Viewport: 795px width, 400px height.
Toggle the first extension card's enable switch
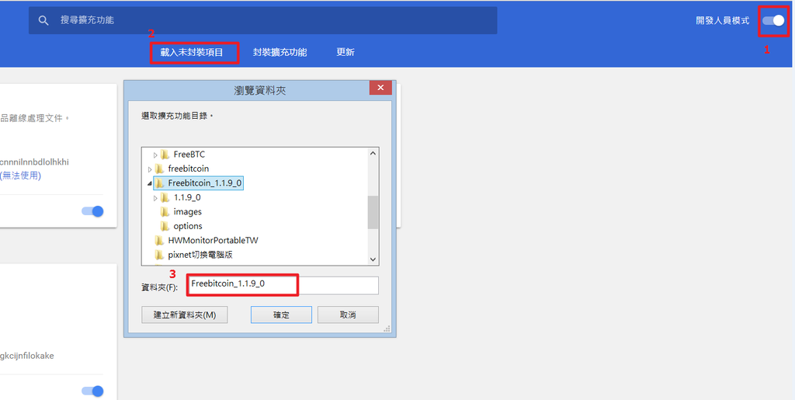(x=93, y=211)
